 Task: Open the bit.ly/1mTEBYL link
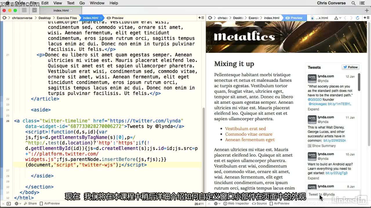[340, 104]
